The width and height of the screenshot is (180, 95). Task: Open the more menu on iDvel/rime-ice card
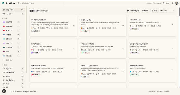coord(172,24)
